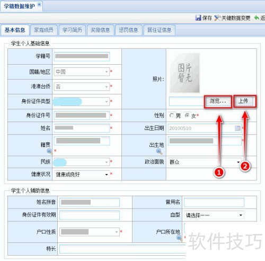Open the 血型 dropdown
Image resolution: width=265 pixels, height=261 pixels.
point(214,215)
